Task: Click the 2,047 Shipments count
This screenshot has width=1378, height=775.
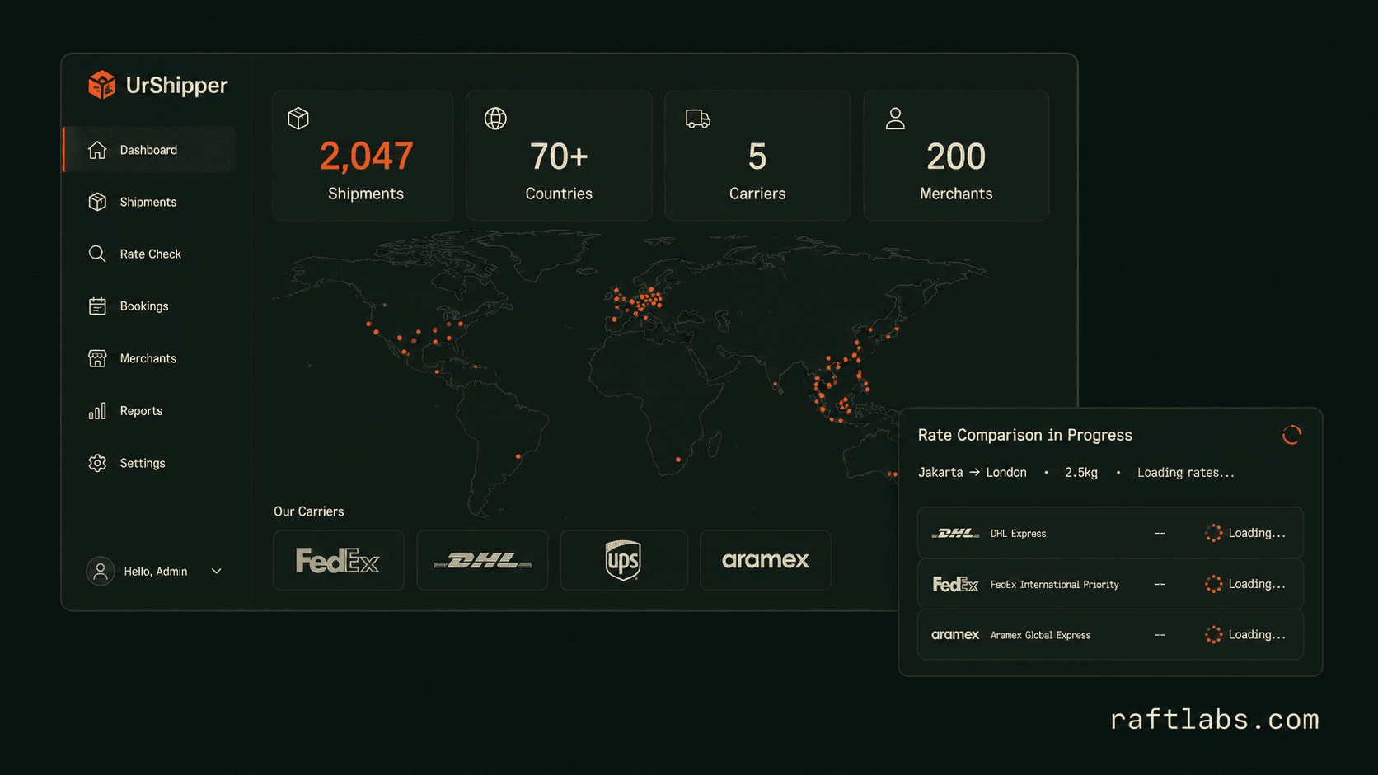Action: pos(366,156)
